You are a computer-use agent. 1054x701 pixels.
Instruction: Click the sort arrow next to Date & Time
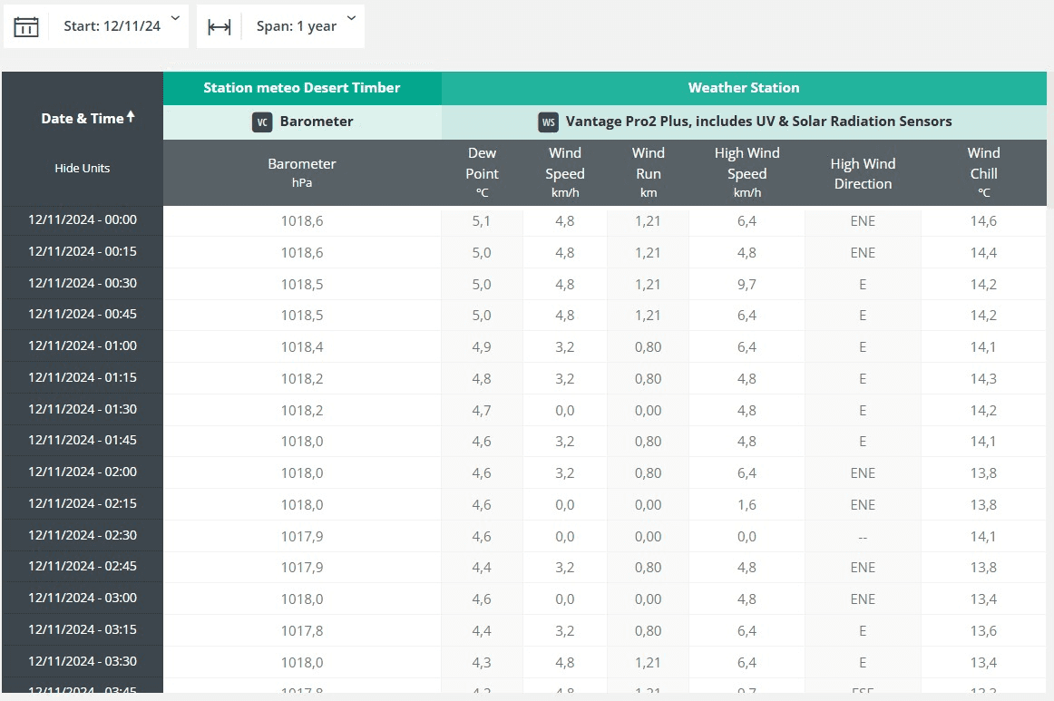coord(131,117)
